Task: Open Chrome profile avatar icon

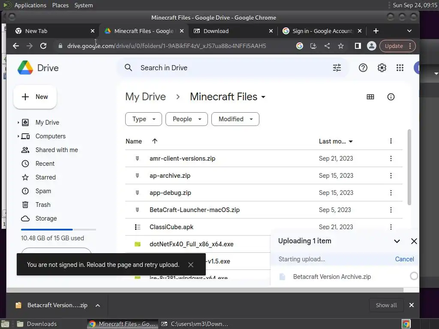Action: [x=371, y=46]
